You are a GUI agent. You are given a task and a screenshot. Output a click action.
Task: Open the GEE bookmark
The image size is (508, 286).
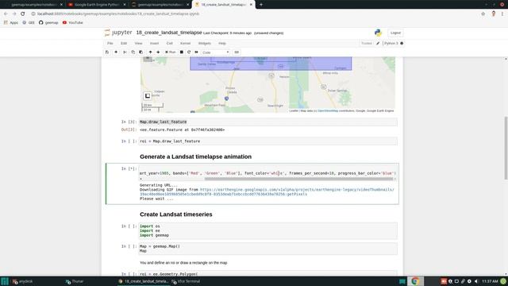click(x=29, y=23)
